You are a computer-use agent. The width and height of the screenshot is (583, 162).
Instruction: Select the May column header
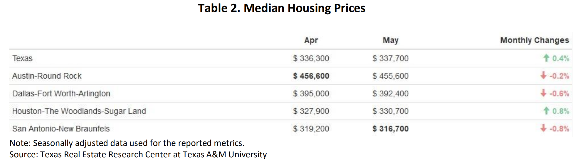point(390,40)
